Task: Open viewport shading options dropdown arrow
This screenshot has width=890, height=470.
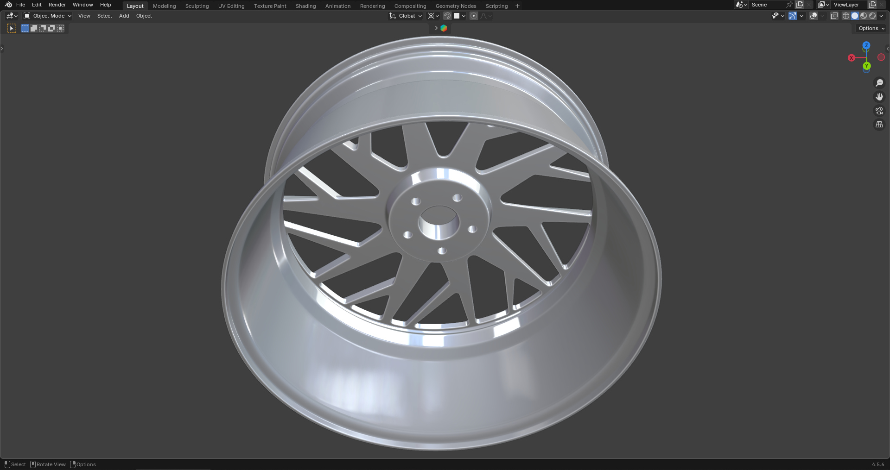Action: 882,16
